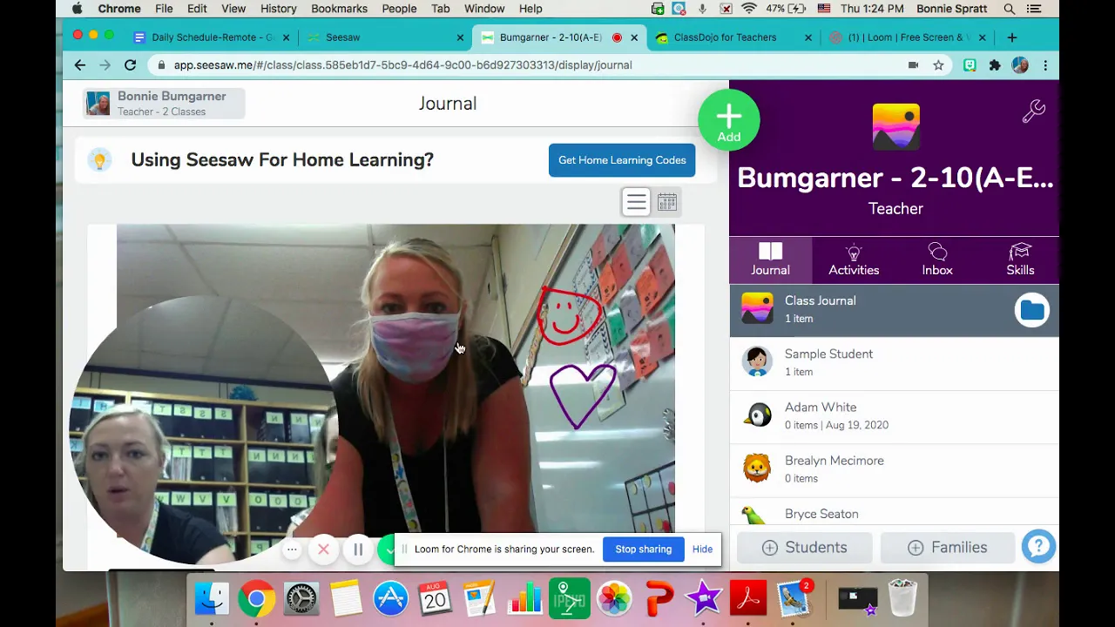Screen dimensions: 1115x627
Task: Open the Bookmarks menu
Action: (339, 9)
